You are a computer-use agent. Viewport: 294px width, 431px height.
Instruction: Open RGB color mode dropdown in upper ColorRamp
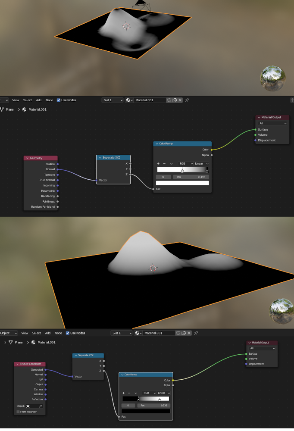point(186,163)
